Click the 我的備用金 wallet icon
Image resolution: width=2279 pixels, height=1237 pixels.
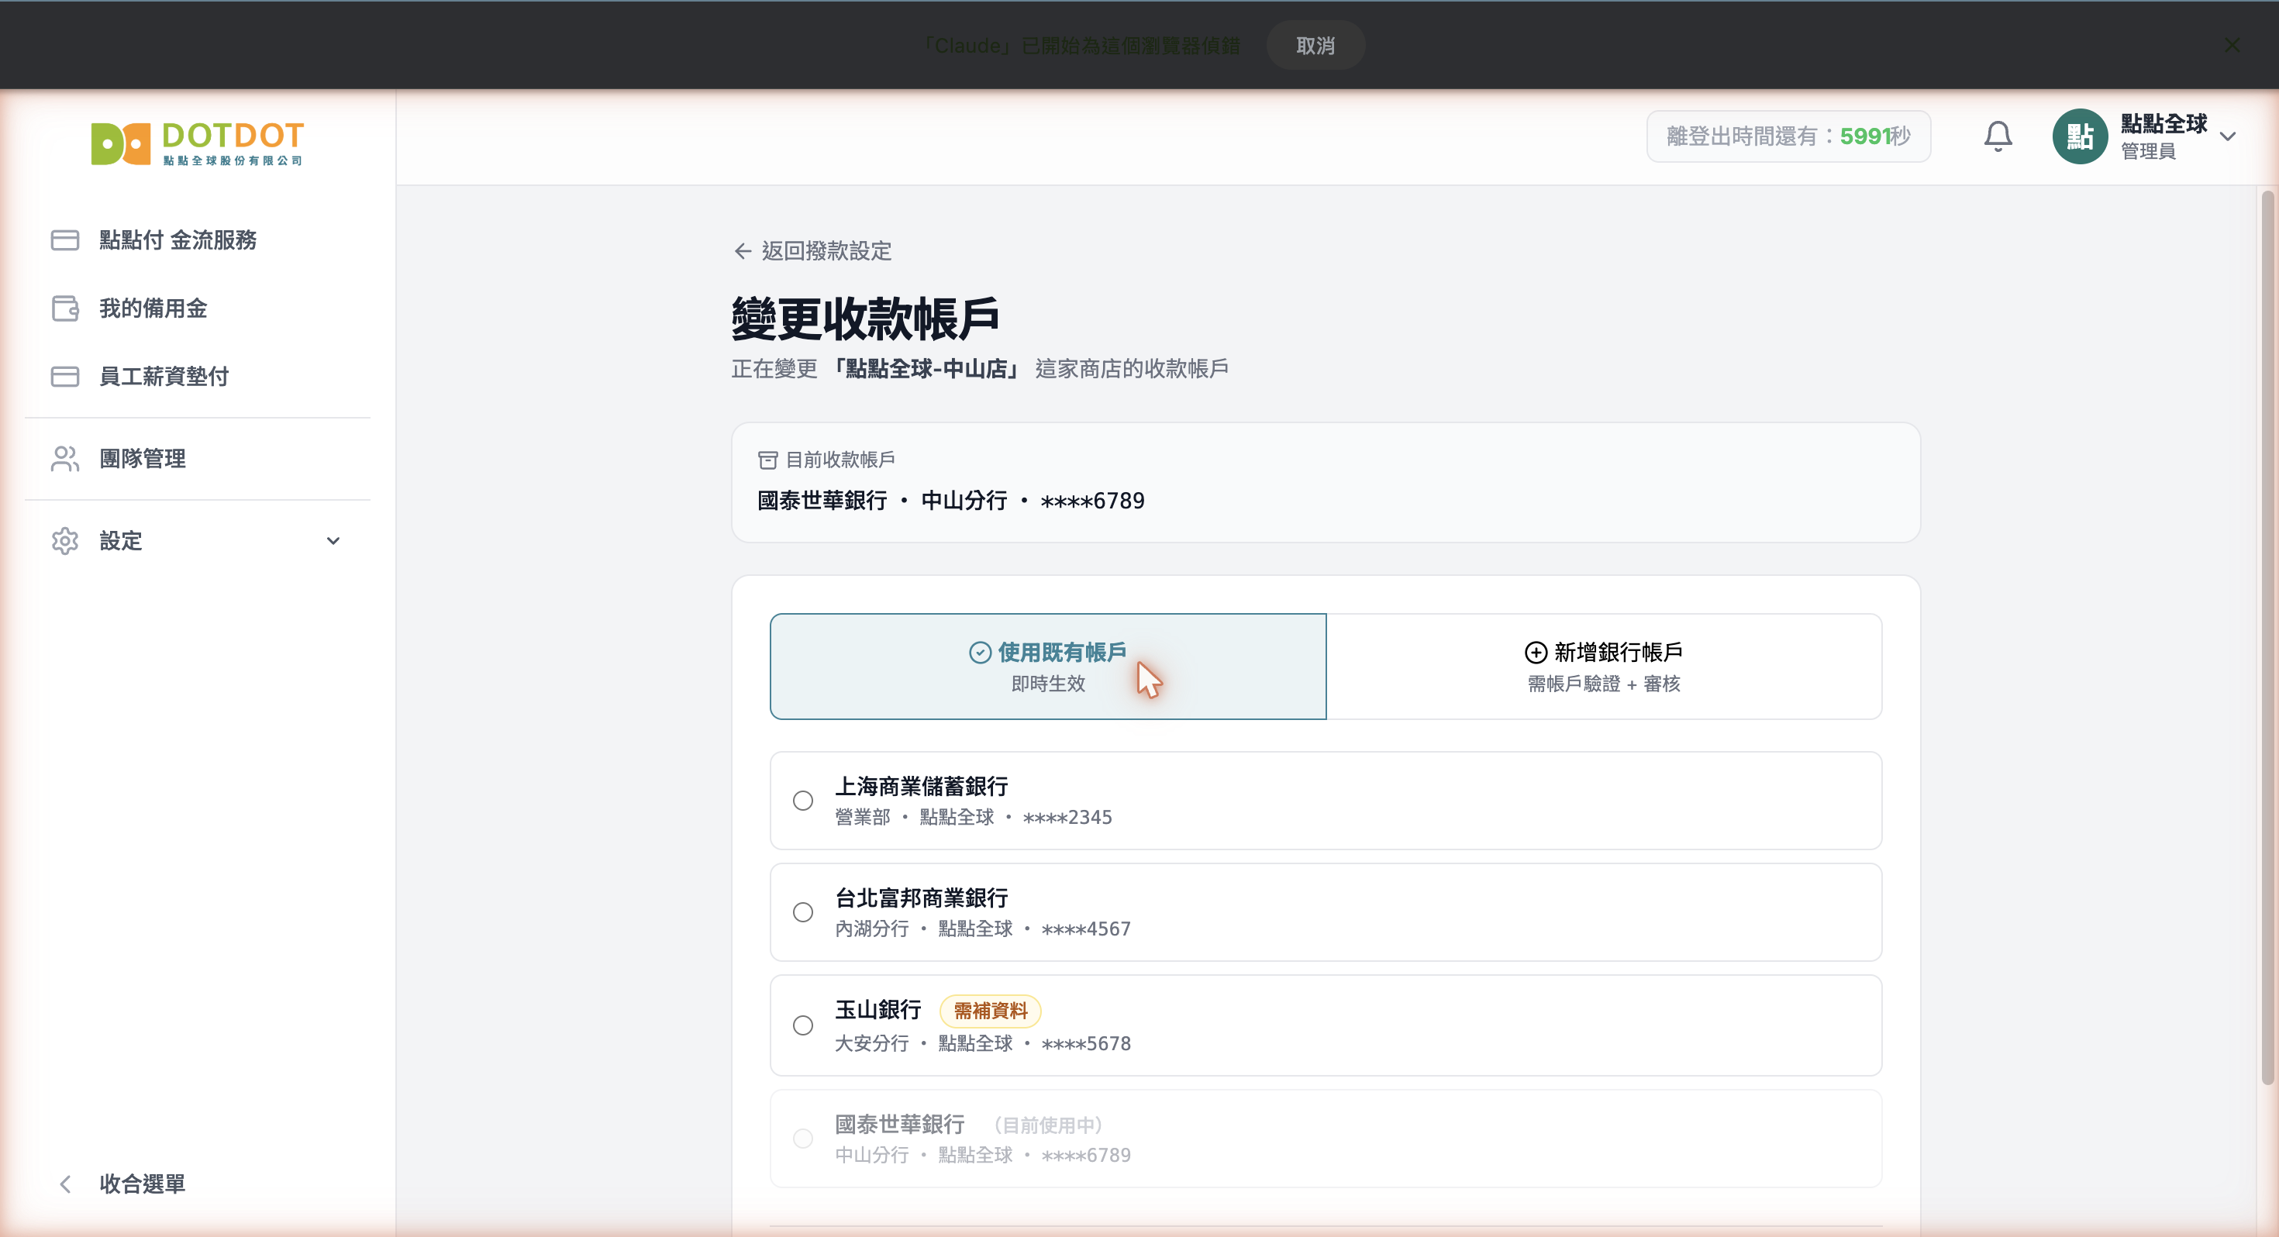[x=64, y=308]
